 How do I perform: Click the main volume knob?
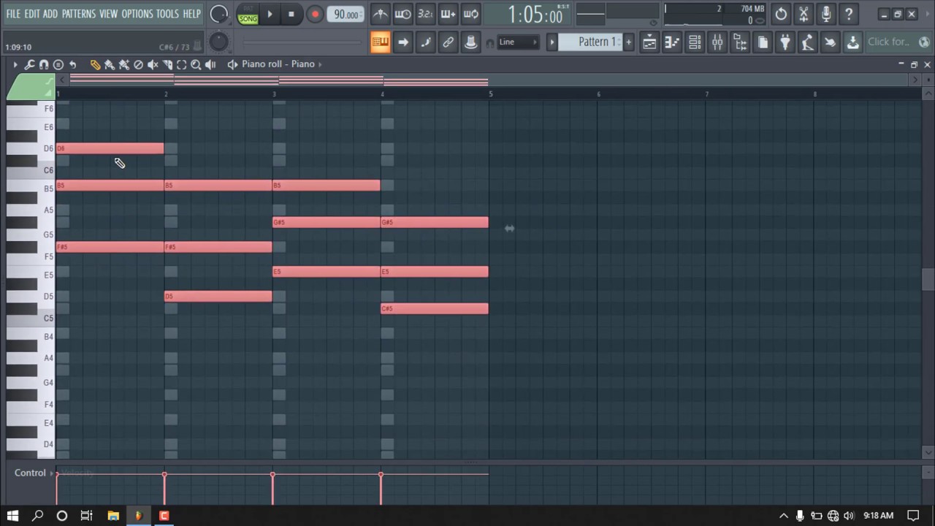tap(218, 14)
